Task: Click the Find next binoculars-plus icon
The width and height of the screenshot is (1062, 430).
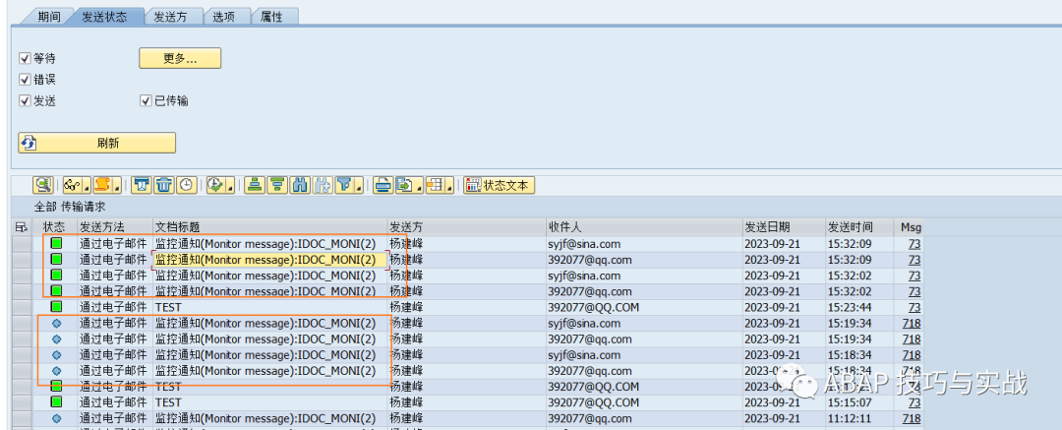Action: (322, 184)
